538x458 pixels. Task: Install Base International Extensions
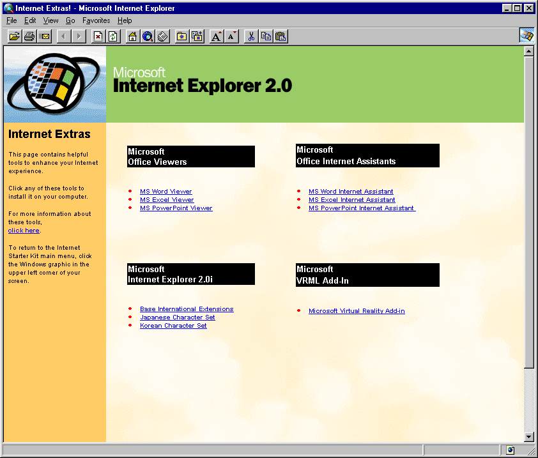[x=187, y=309]
